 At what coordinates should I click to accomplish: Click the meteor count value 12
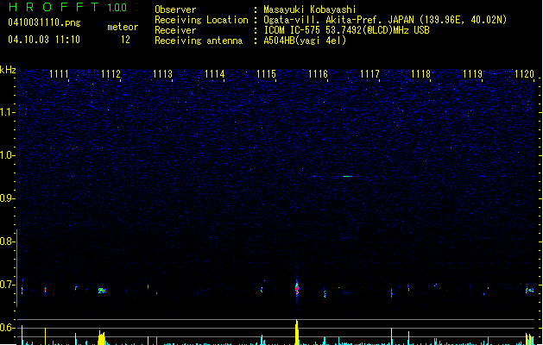(x=125, y=40)
